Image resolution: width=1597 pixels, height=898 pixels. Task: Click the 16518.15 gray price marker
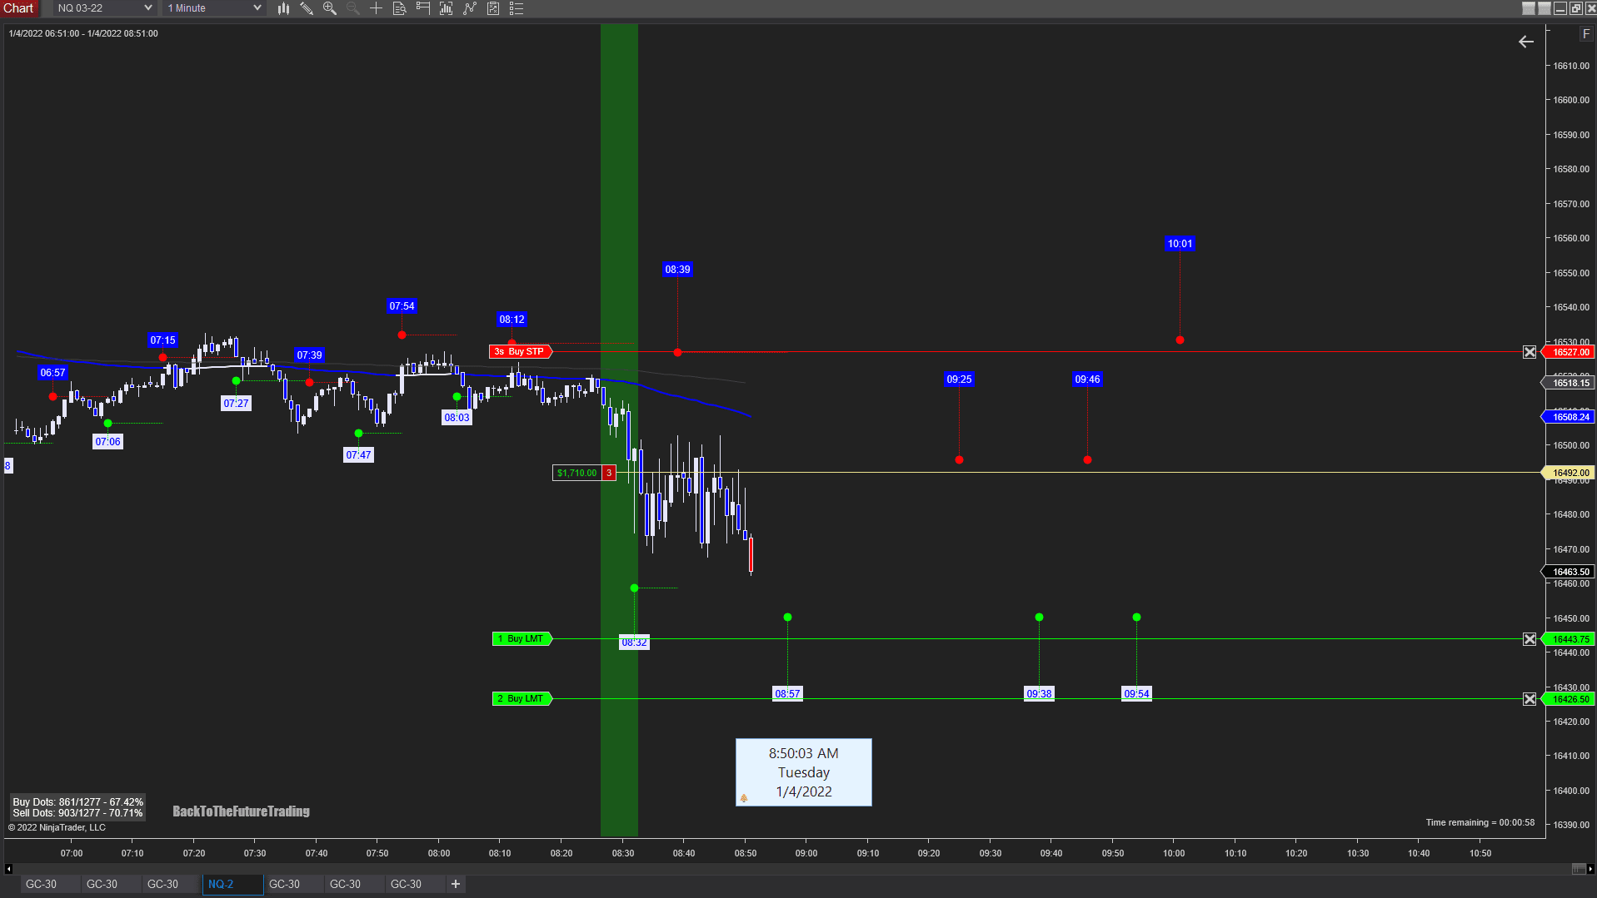click(x=1568, y=383)
